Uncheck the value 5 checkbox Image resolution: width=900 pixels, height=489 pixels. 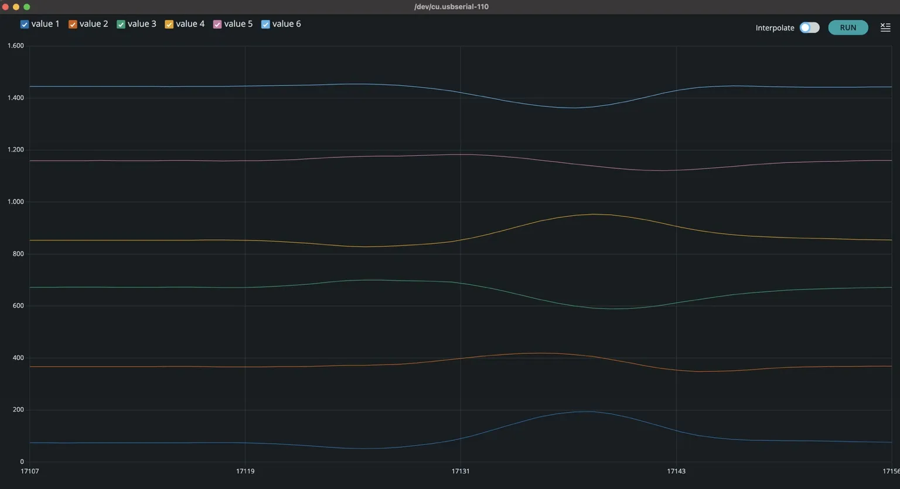[217, 25]
